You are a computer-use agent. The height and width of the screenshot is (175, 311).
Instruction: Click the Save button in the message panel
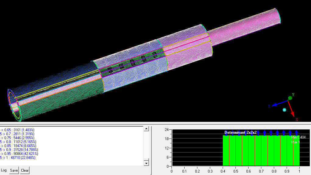pos(14,170)
